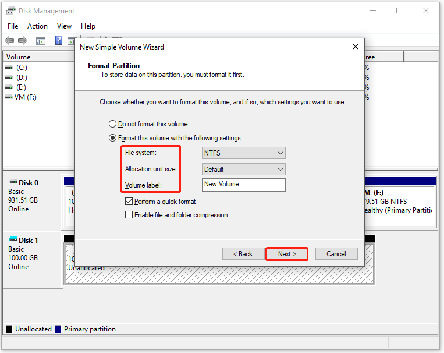Open the File menu
The image size is (444, 353).
pos(13,26)
